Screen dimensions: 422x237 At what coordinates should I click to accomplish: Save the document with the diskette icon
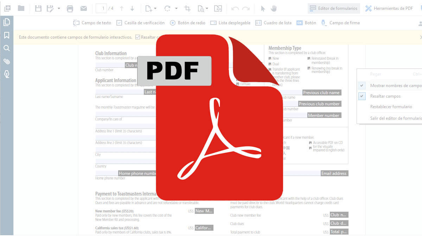point(39,8)
